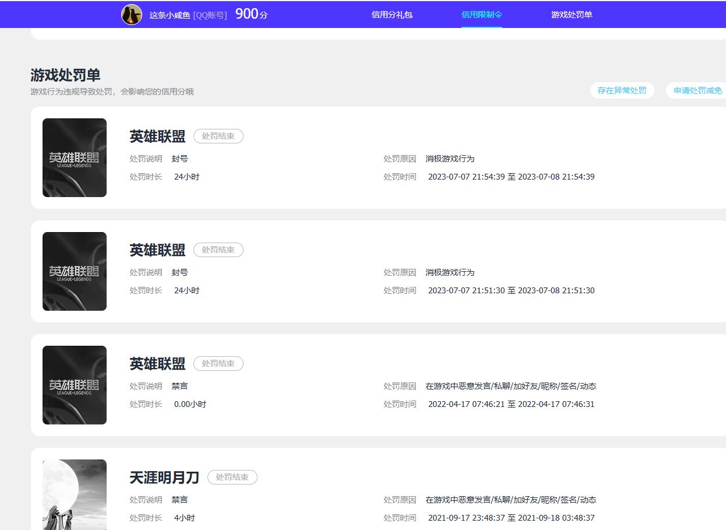This screenshot has height=530, width=726.
Task: Click the 存在异常处罚 button
Action: (x=622, y=90)
